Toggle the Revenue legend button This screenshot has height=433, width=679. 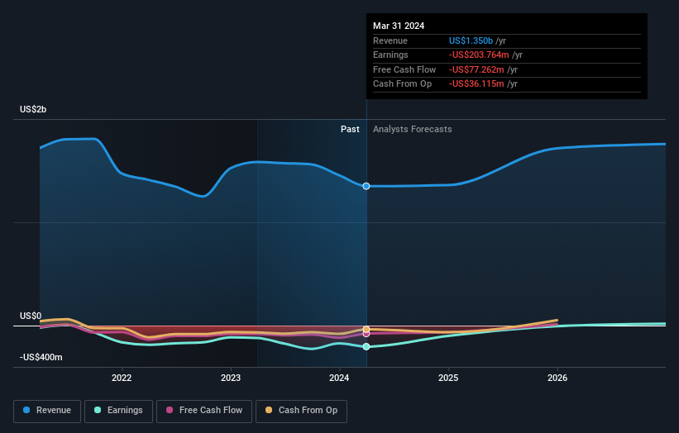(47, 411)
